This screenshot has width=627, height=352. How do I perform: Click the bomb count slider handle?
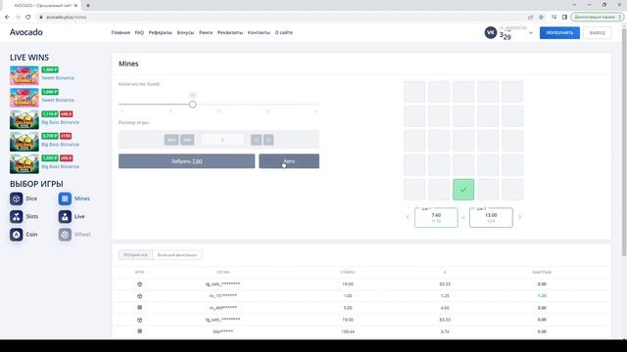point(193,105)
